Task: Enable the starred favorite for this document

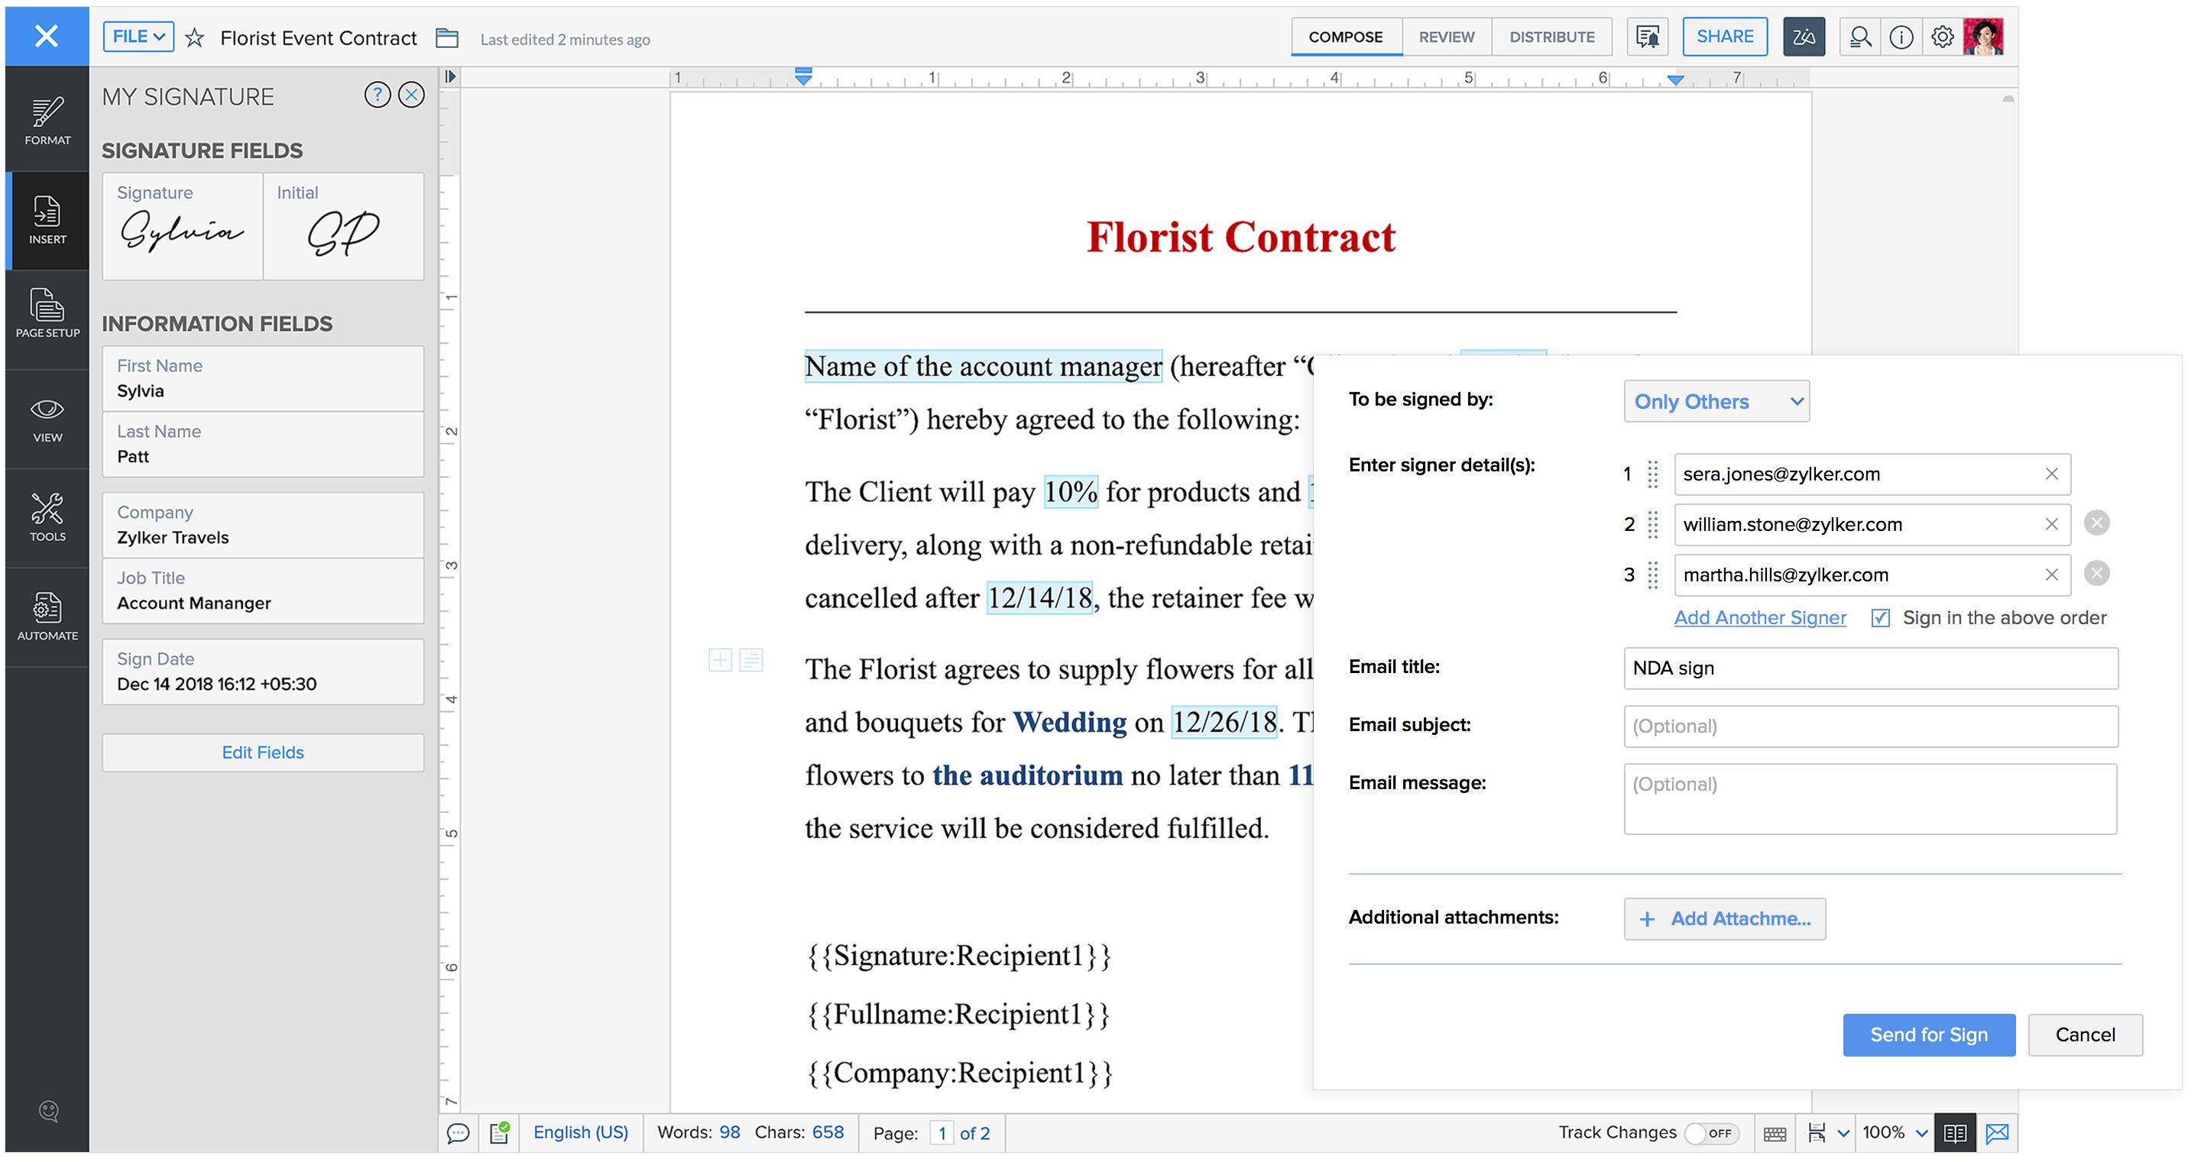Action: coord(199,37)
